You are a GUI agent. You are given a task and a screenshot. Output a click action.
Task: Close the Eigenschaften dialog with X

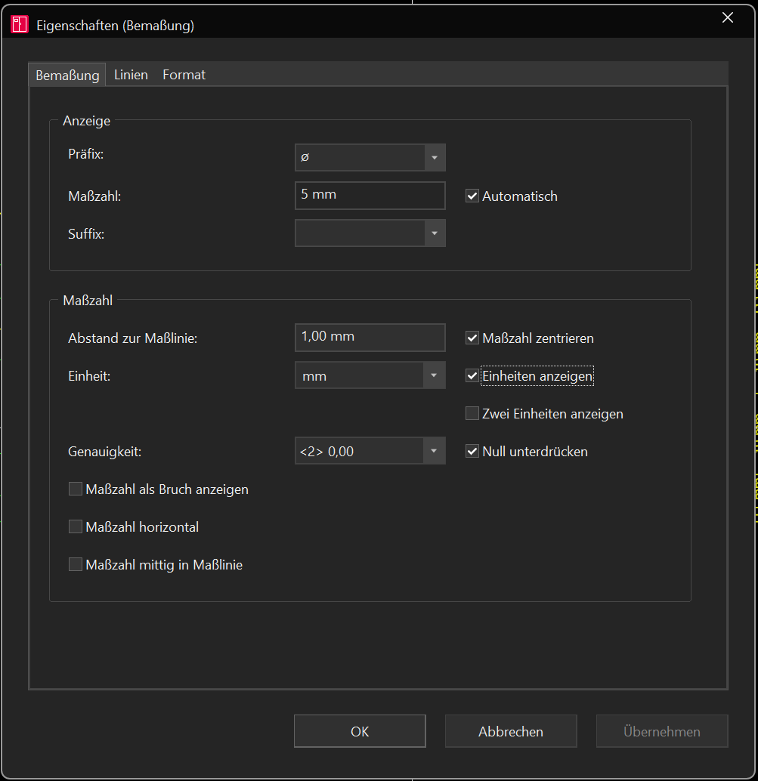click(x=727, y=17)
